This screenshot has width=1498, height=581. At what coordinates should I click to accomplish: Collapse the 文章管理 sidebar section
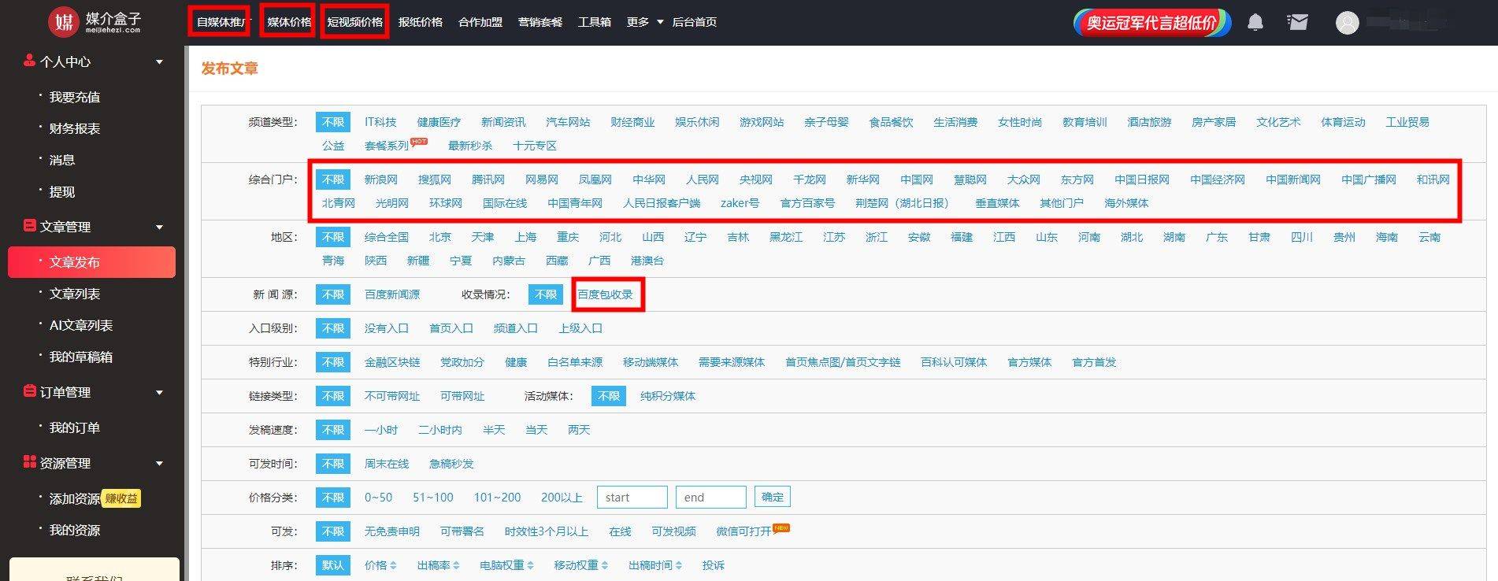coord(159,227)
